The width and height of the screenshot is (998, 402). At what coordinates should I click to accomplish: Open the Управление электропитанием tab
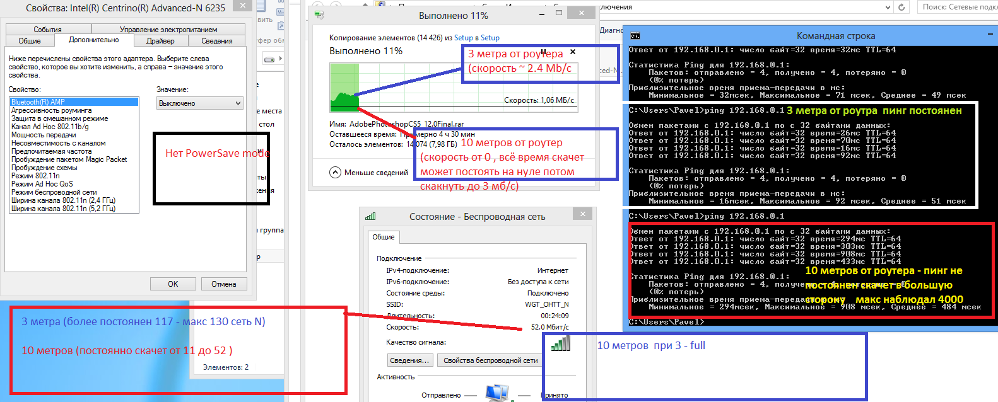coord(168,30)
